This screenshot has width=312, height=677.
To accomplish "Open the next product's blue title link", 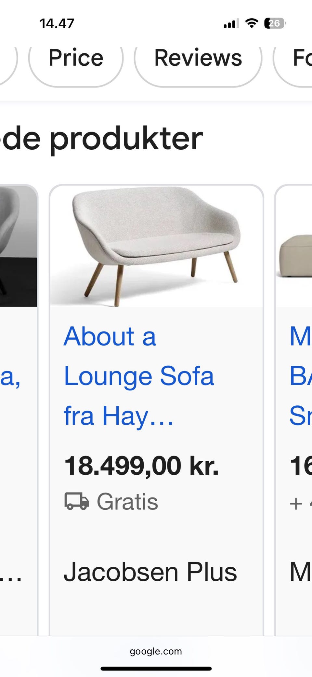I will (x=301, y=376).
